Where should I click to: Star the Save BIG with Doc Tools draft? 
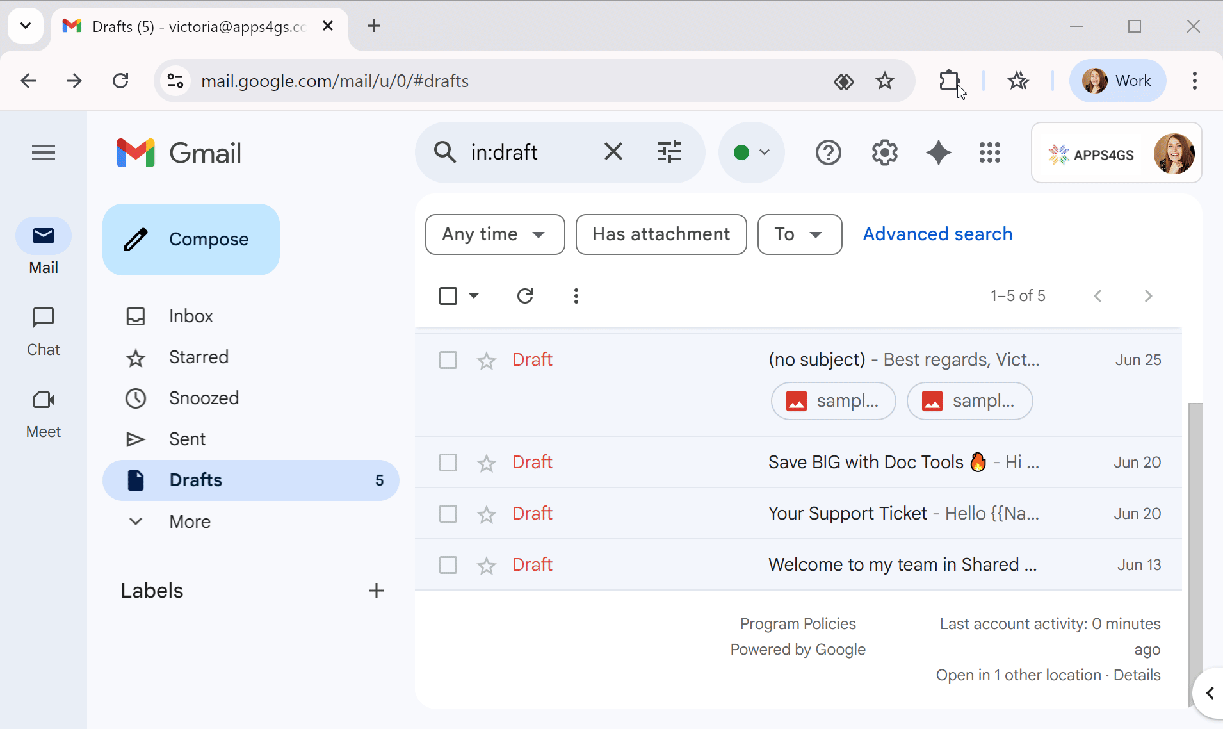click(x=487, y=463)
